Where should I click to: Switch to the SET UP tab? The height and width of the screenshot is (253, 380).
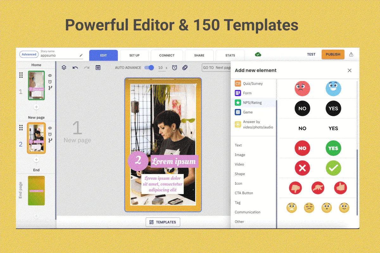coord(134,55)
